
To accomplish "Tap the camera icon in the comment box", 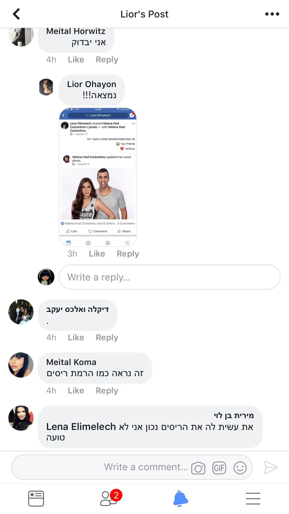I will 198,468.
